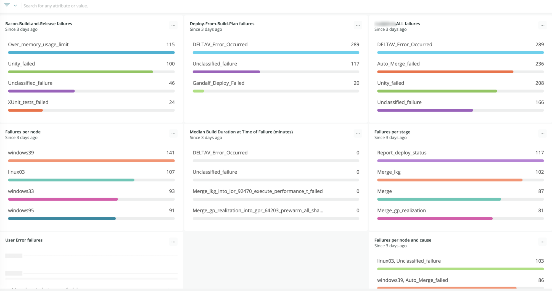
Task: Select linux03, Unclassified_failure row
Action: pos(460,261)
